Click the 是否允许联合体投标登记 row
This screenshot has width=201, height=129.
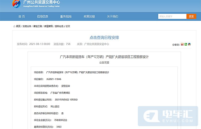click(49, 113)
